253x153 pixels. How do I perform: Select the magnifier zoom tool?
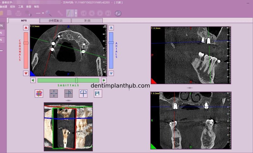[x=48, y=13]
